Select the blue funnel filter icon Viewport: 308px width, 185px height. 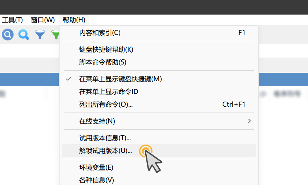(x=40, y=35)
